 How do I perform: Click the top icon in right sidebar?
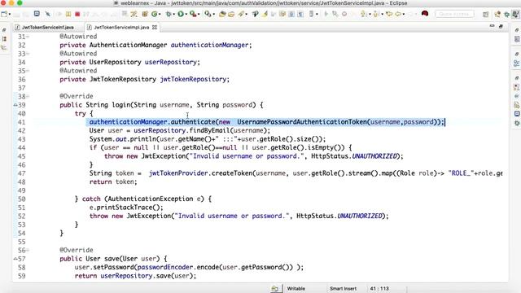pos(517,30)
